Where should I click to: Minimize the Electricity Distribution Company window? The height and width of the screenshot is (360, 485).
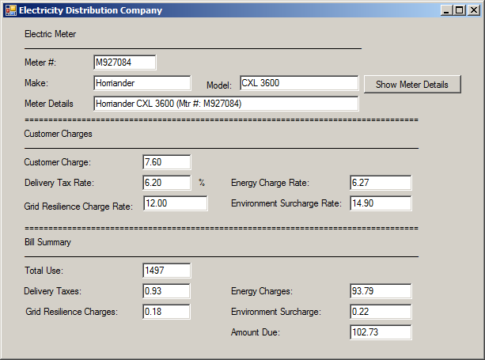(x=445, y=10)
